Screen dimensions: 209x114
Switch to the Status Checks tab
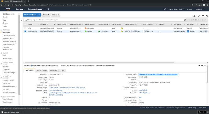42,70
